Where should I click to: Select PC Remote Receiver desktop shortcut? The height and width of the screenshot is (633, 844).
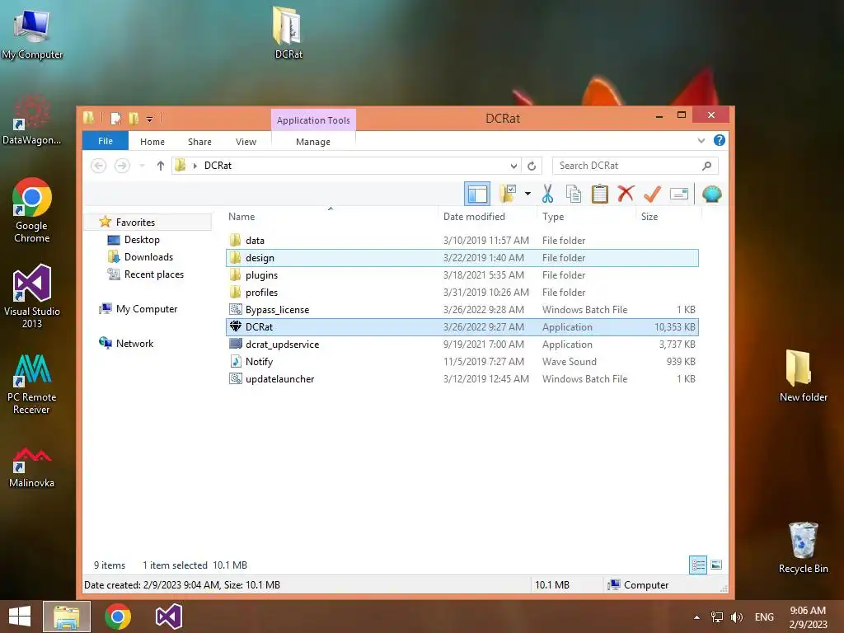click(31, 384)
